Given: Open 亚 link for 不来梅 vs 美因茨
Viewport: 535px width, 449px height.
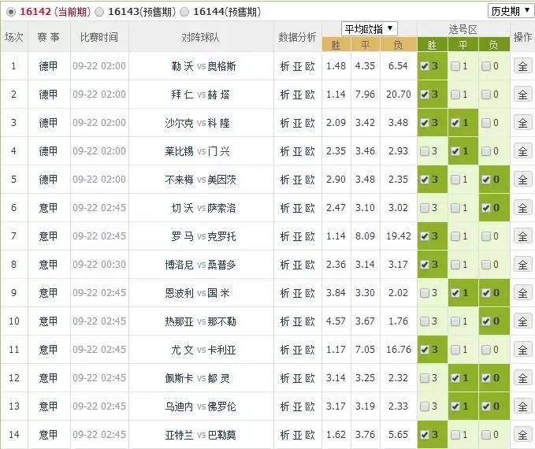Looking at the screenshot, I should 297,180.
